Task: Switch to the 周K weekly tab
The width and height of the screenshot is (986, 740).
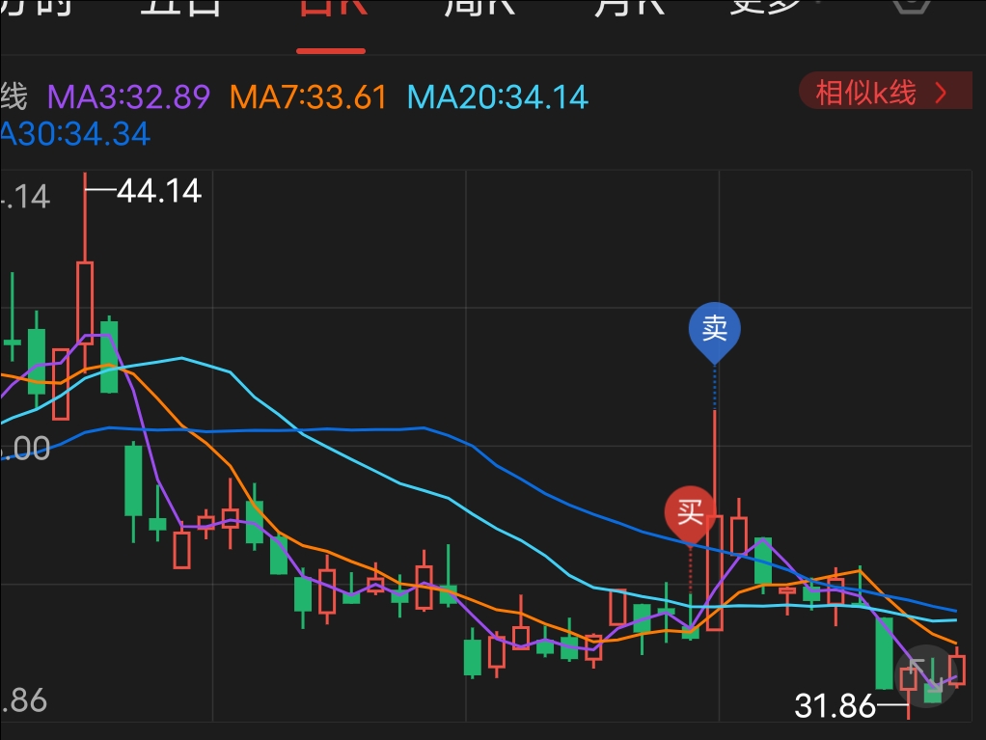Action: coord(479,7)
